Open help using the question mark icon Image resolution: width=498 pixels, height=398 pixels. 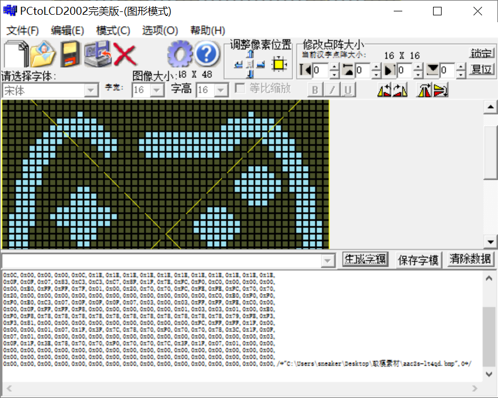pos(205,53)
